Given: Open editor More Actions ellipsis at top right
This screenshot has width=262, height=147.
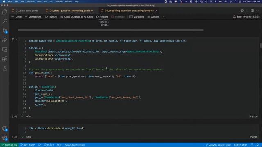Looking at the screenshot, I should coord(257,11).
